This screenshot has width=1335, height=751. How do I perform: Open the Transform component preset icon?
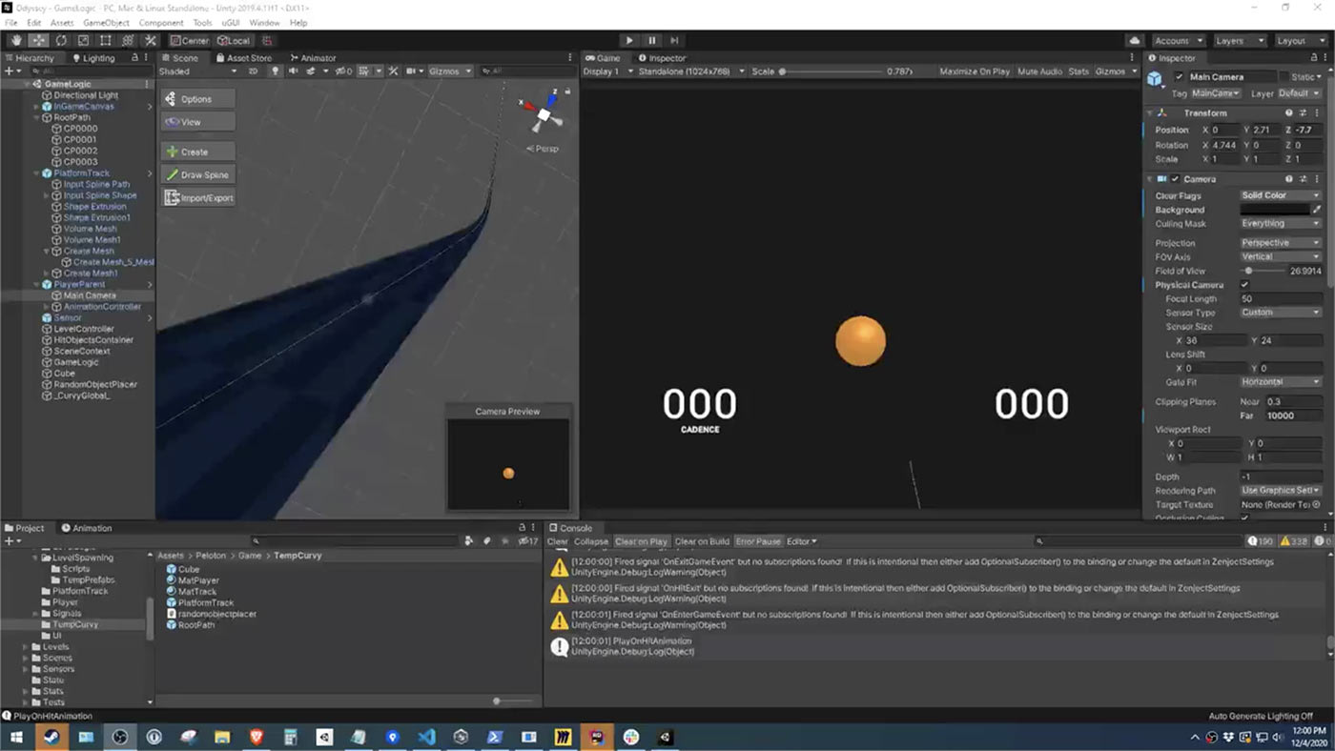coord(1304,112)
